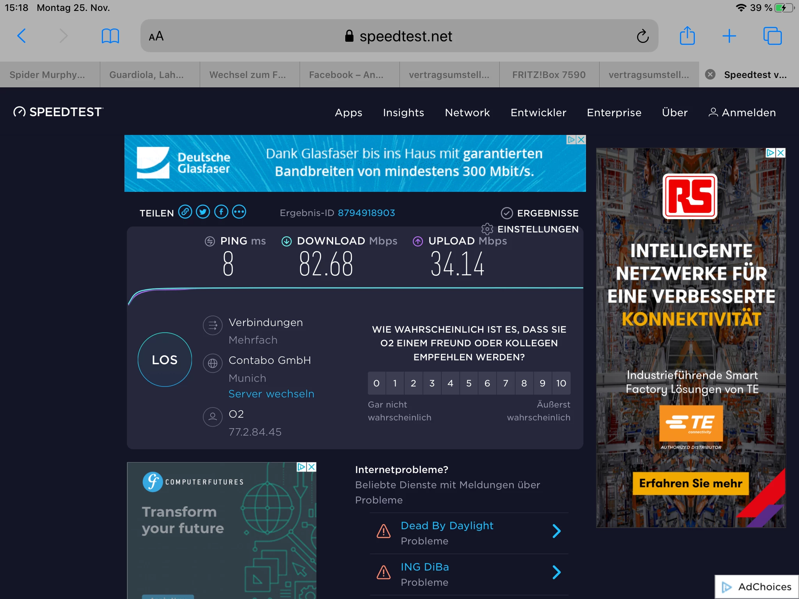Share result via Facebook icon
799x599 pixels.
pyautogui.click(x=221, y=212)
